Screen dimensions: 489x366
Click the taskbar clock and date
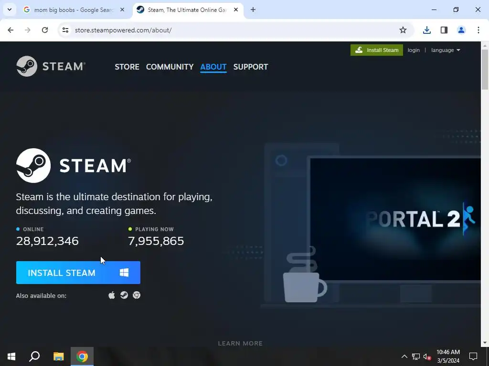coord(448,356)
